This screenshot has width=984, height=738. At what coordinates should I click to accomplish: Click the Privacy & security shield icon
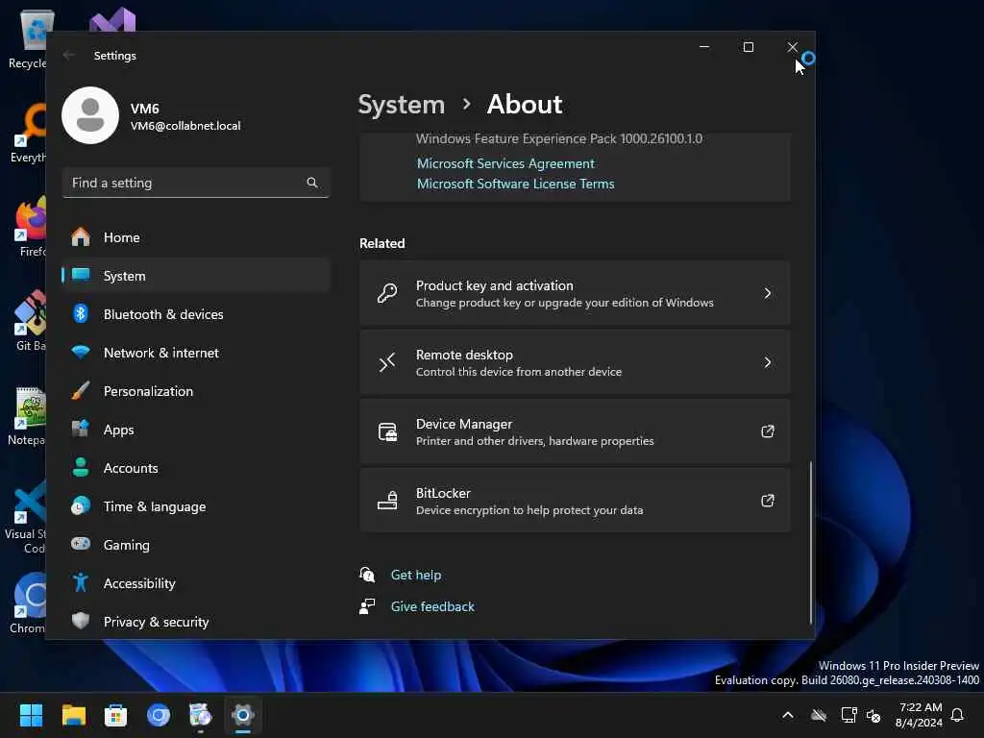[81, 621]
